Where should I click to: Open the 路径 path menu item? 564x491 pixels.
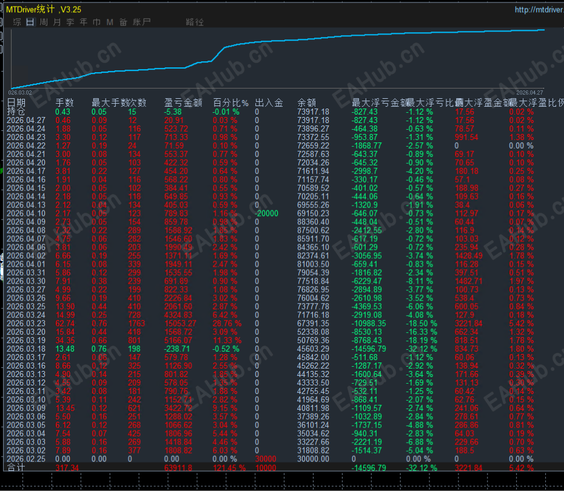[x=195, y=22]
